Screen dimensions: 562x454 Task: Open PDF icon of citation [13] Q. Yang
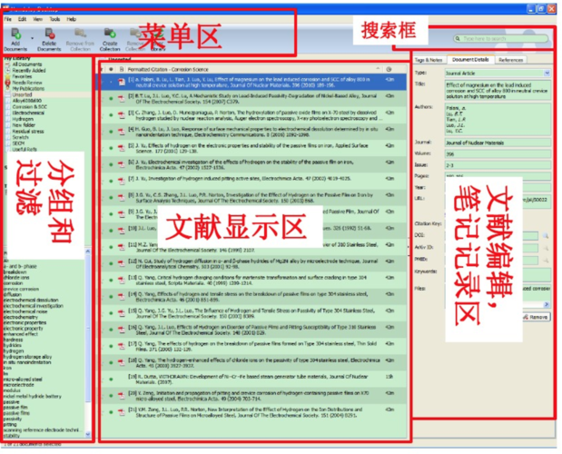[x=122, y=281]
